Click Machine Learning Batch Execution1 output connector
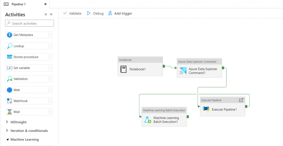283x146 pixels. click(188, 117)
